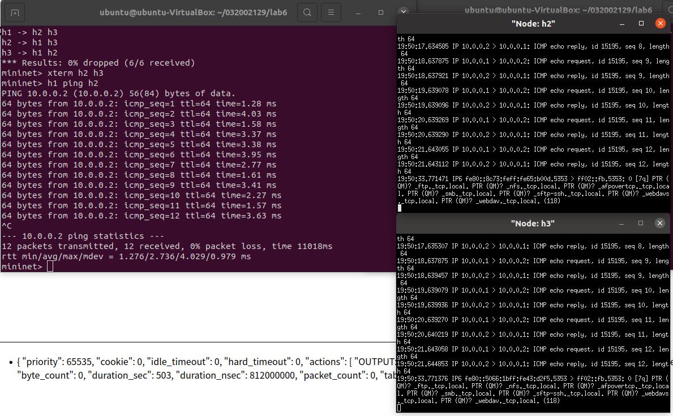Image resolution: width=673 pixels, height=416 pixels.
Task: Click the "mininet> xterm h2 h3" command line
Action: tap(53, 73)
